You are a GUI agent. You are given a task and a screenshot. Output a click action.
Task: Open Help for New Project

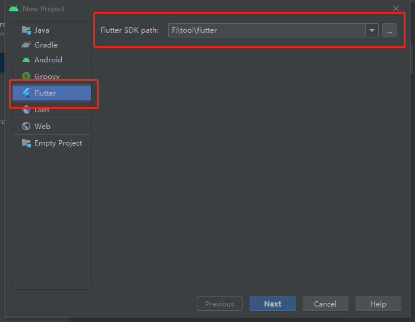378,304
